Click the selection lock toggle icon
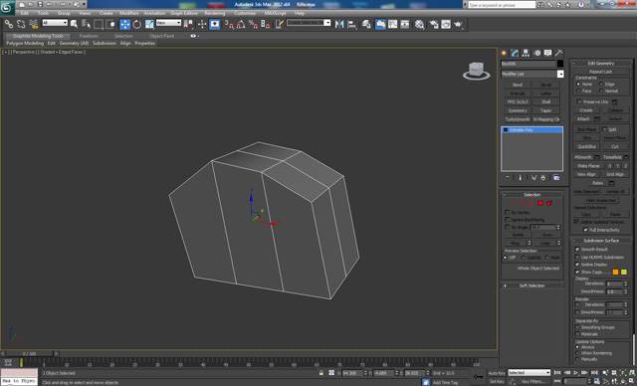The height and width of the screenshot is (386, 637). [x=321, y=373]
